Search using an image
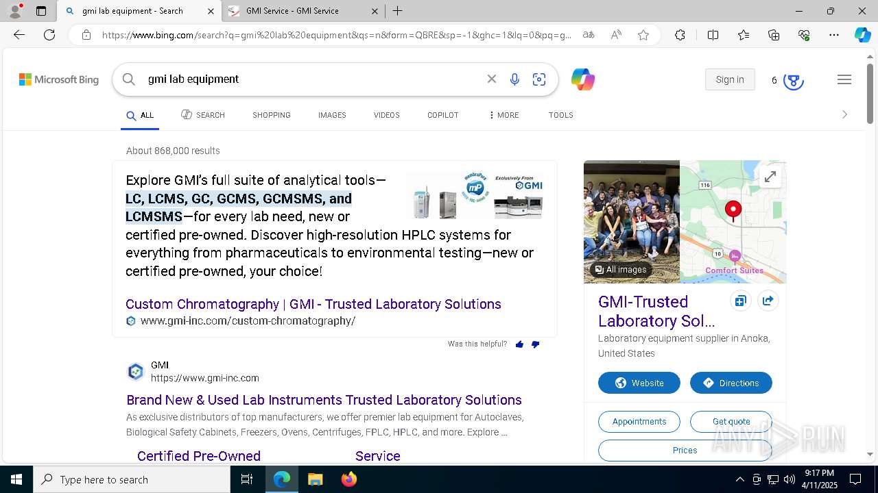 [x=539, y=79]
